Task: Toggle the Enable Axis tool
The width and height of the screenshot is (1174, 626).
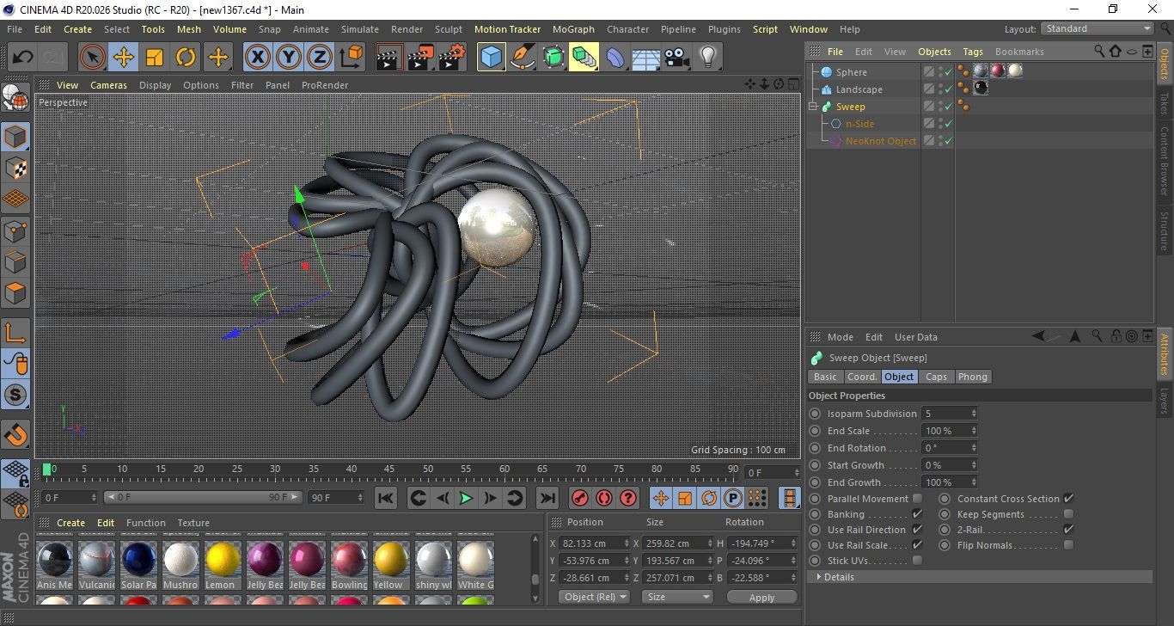Action: pos(15,333)
